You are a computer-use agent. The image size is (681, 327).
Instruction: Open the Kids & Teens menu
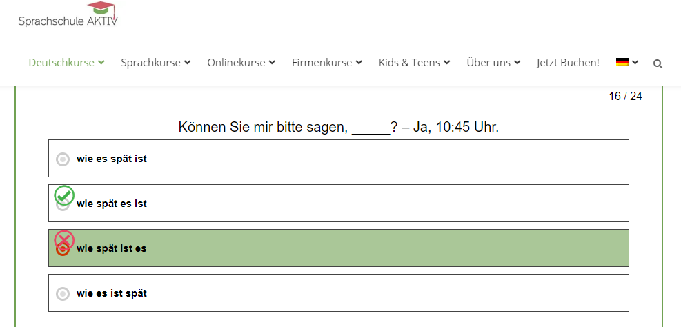415,63
